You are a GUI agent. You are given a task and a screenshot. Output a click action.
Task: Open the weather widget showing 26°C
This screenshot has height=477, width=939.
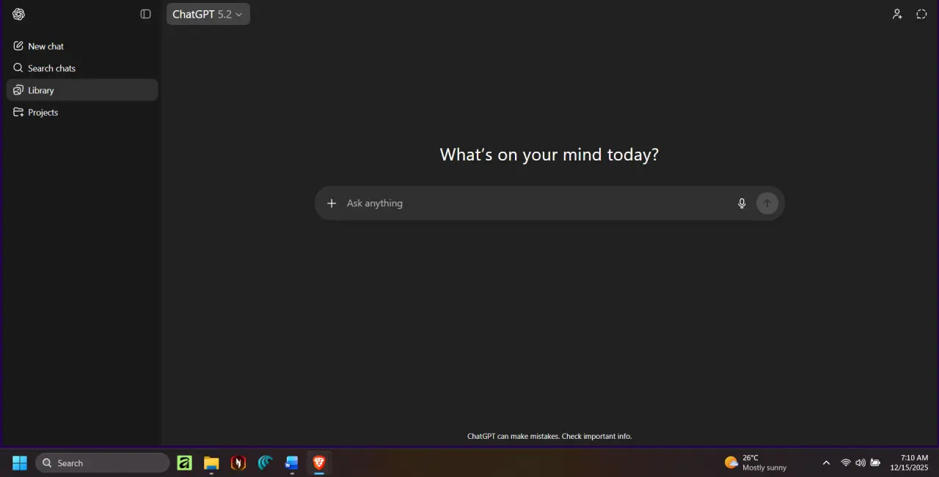point(756,463)
